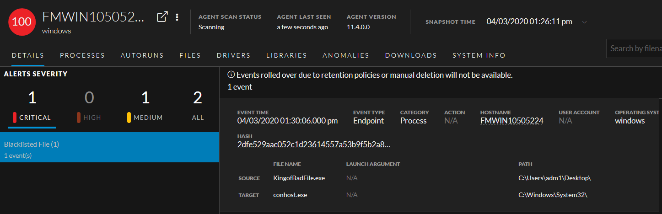The image size is (662, 214).
Task: Open the System Info tab
Action: click(479, 55)
